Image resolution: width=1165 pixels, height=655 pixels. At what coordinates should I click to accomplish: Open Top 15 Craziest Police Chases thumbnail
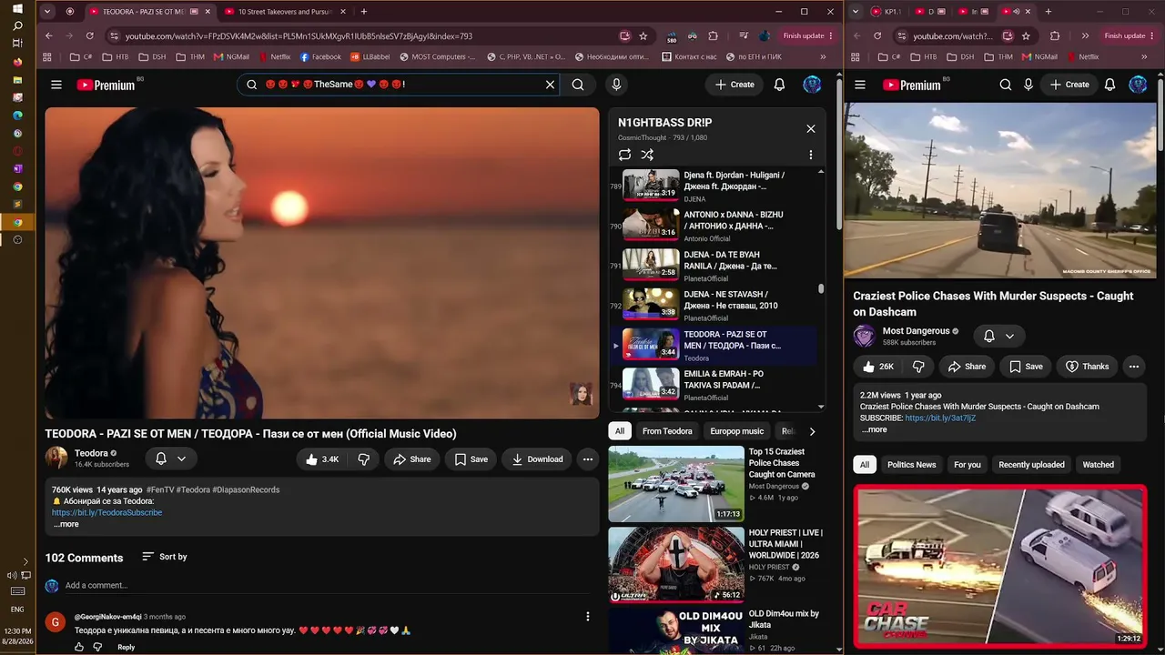click(675, 484)
